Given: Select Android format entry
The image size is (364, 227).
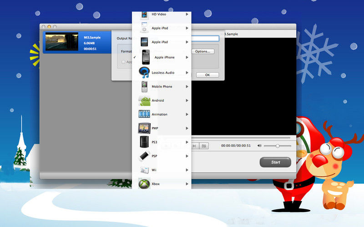Looking at the screenshot, I should coord(162,100).
